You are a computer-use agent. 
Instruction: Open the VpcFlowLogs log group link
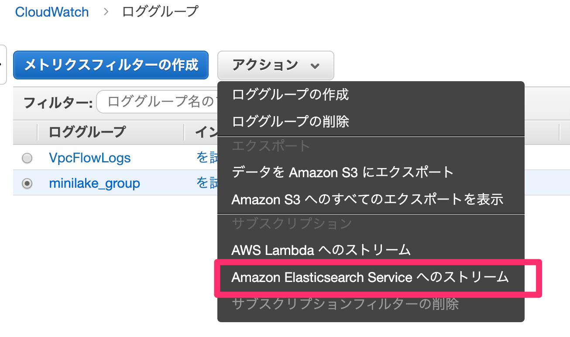tap(90, 158)
